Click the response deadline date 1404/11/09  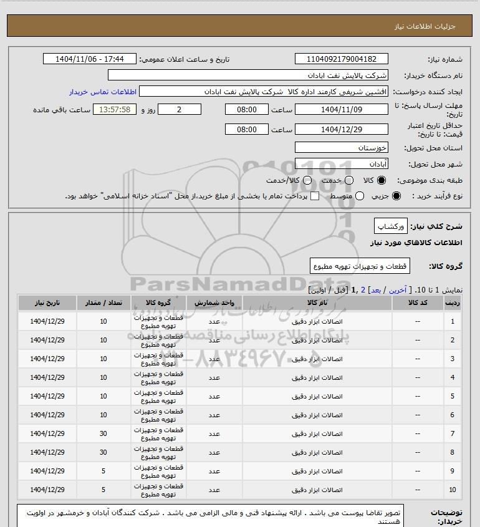341,109
